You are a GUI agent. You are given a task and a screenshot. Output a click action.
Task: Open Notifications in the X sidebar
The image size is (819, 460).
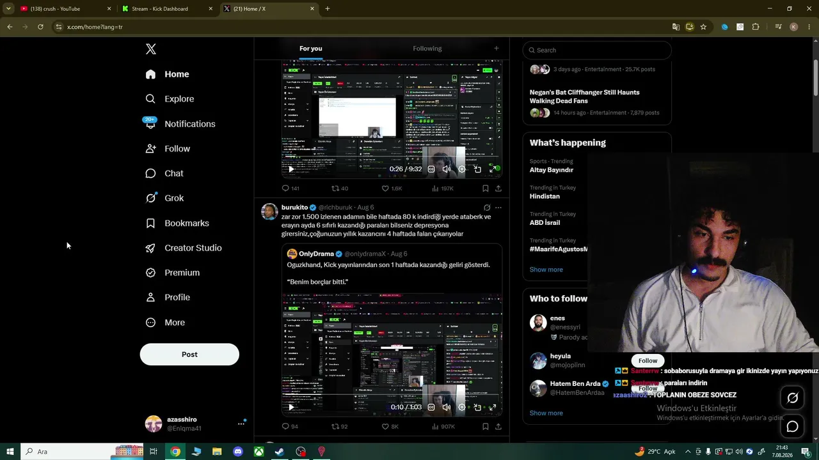tap(180, 124)
